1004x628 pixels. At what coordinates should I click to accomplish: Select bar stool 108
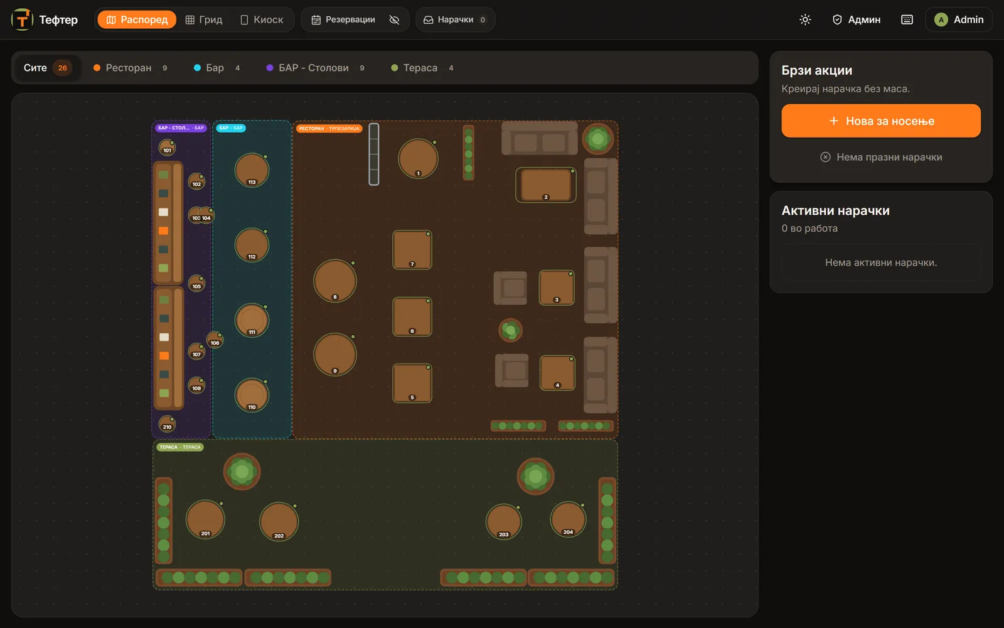click(196, 385)
